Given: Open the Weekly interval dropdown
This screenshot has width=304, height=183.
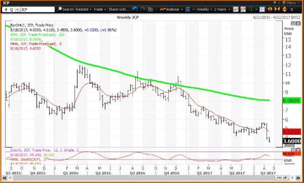Looking at the screenshot, I should [x=204, y=9].
